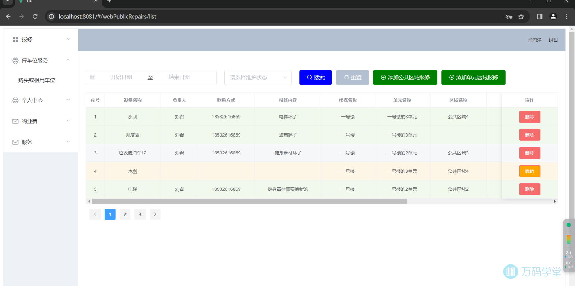Click the 重置 reset button
Viewport: 575px width, 286px height.
tap(353, 78)
